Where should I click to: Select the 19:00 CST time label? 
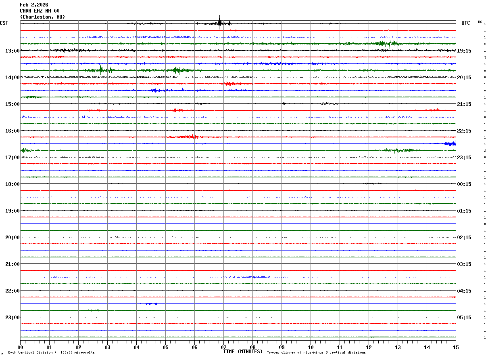click(12, 211)
